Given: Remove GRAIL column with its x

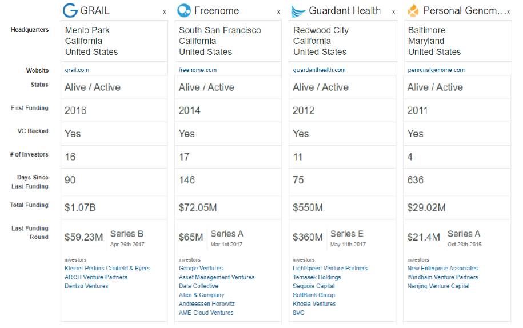Looking at the screenshot, I should pyautogui.click(x=164, y=12).
